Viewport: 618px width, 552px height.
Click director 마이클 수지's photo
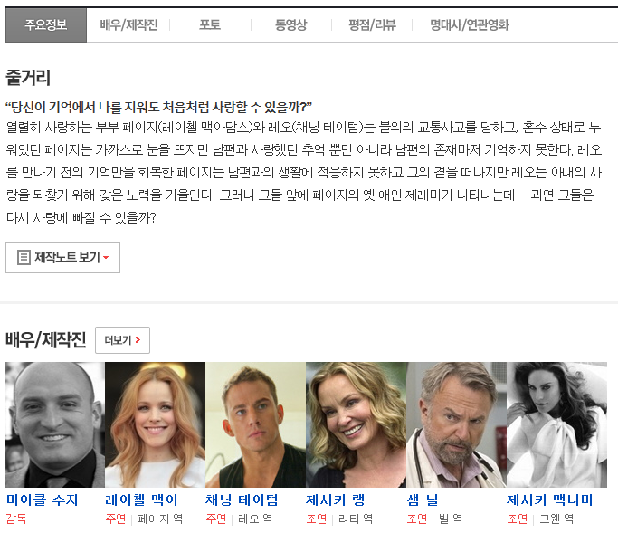(x=55, y=424)
